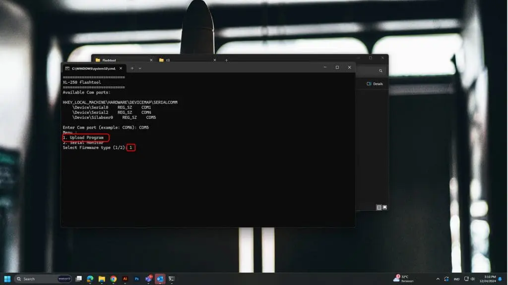This screenshot has width=508, height=285.
Task: Open Microsoft Edge from the taskbar
Action: 90,279
